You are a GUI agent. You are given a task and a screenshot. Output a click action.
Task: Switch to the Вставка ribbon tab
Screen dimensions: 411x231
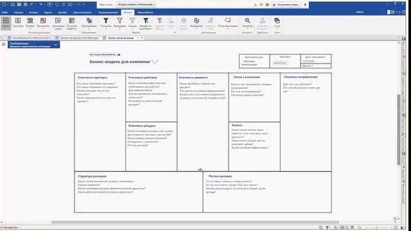[33, 12]
